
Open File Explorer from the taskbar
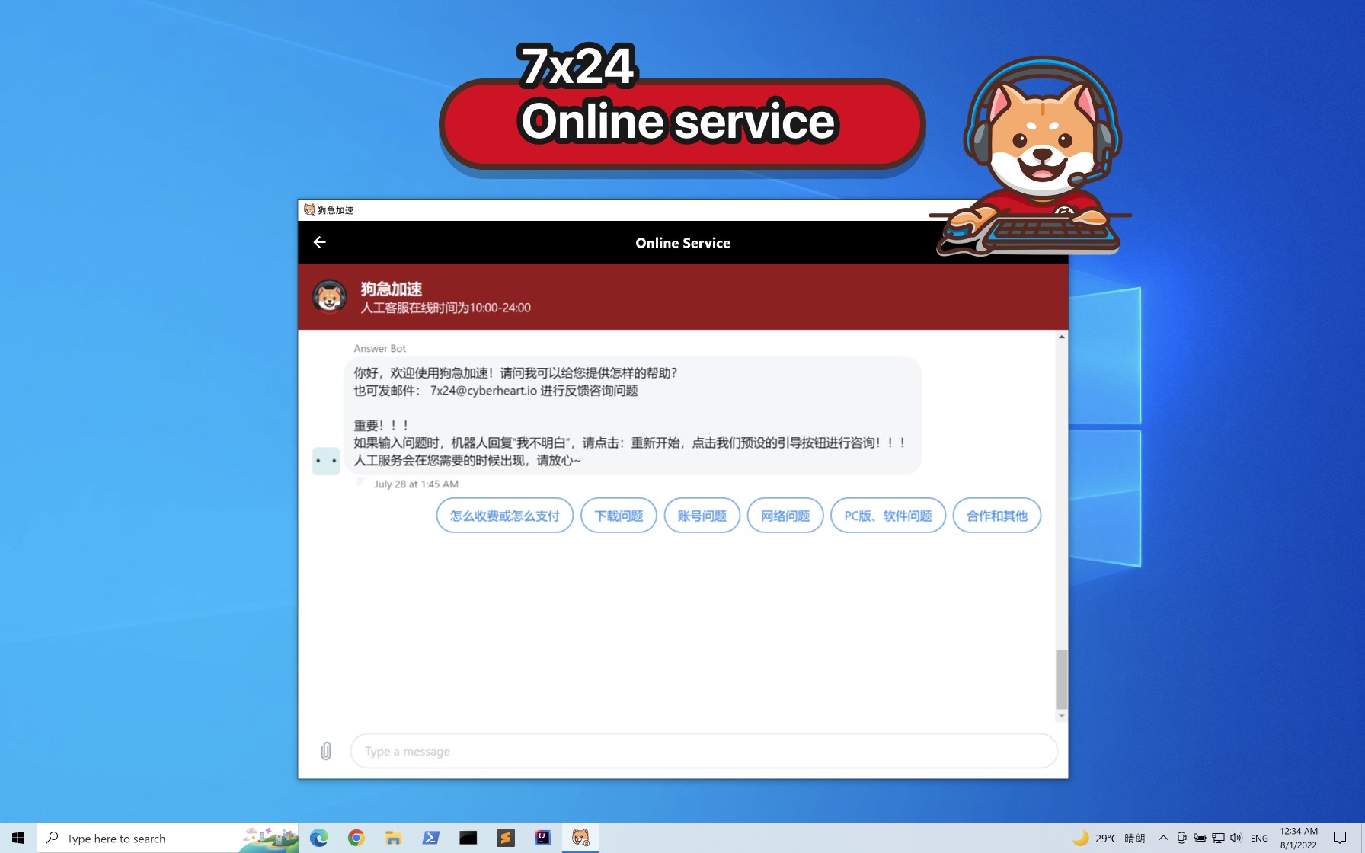coord(393,838)
